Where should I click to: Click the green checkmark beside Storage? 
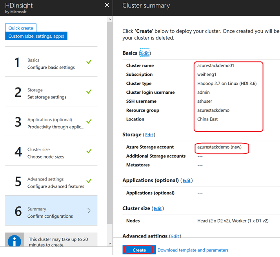point(89,91)
